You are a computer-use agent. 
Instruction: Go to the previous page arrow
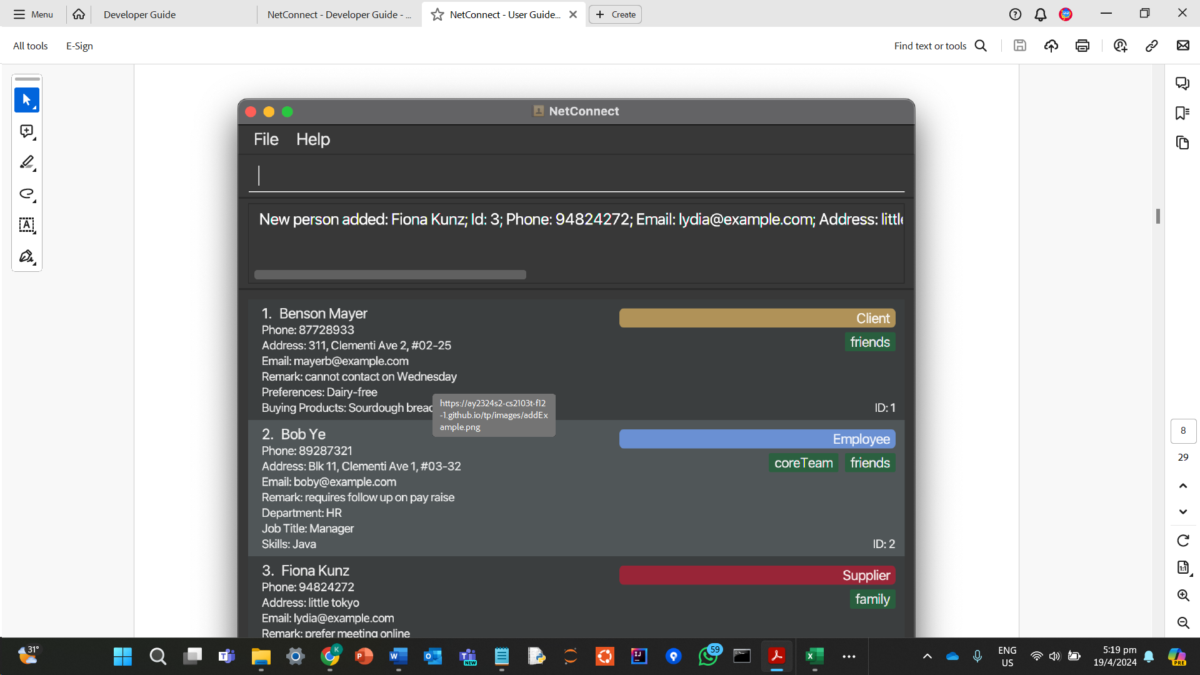pos(1182,486)
